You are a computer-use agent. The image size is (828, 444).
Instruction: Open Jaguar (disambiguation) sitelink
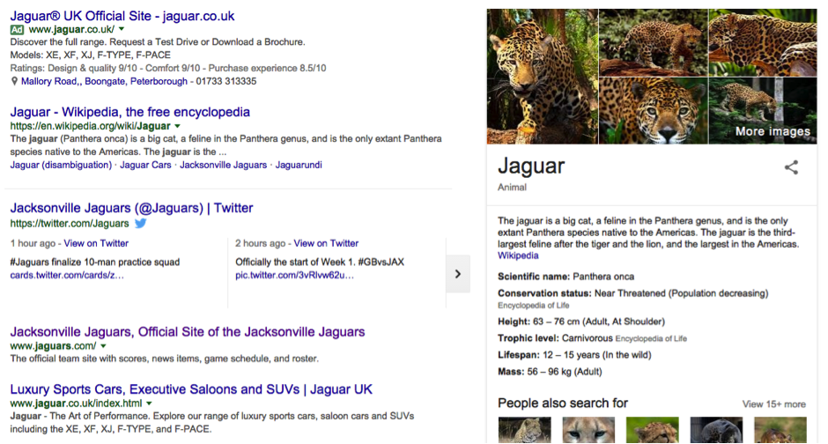[61, 165]
